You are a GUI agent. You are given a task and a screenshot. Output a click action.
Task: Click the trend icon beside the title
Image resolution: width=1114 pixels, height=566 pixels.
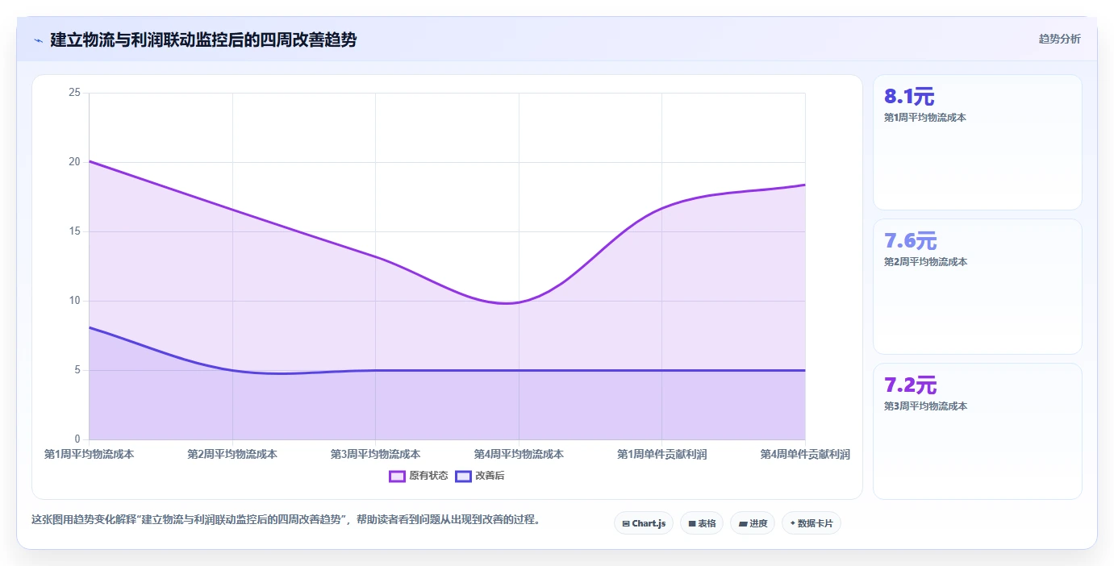[38, 40]
